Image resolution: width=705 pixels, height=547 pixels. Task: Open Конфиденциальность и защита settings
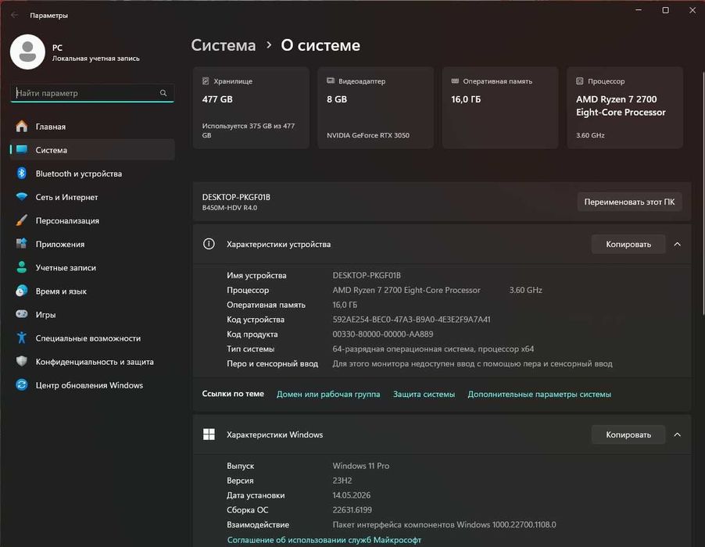coord(92,361)
